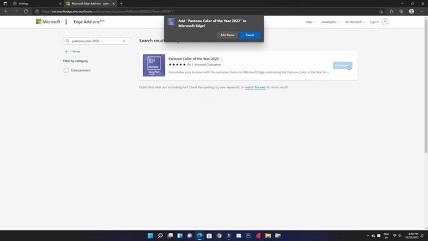The image size is (428, 241).
Task: Open the Edge Settings and more menu
Action: 422,11
